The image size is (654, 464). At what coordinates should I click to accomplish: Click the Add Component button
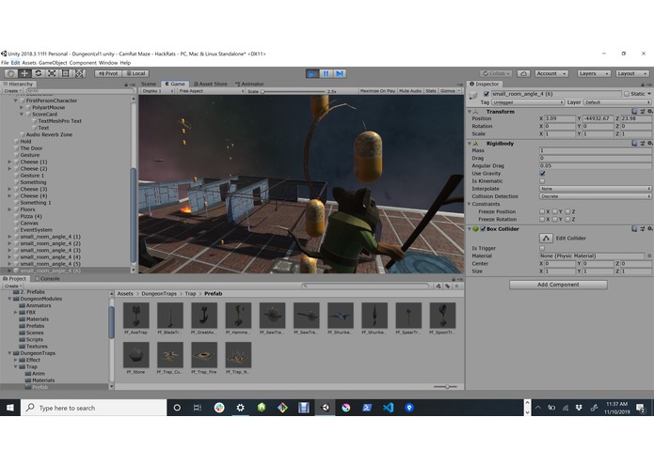[558, 285]
